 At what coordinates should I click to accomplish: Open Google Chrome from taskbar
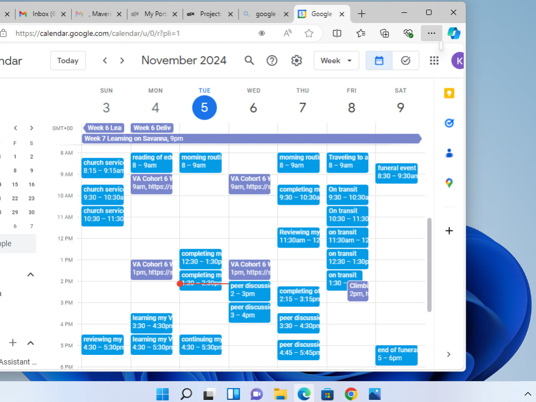coord(351,394)
